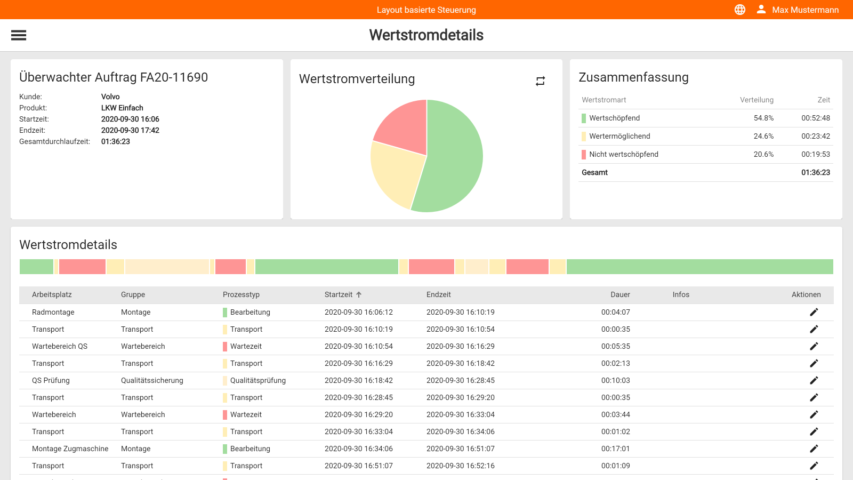
Task: Click the Max Mustermann profile icon
Action: pyautogui.click(x=761, y=9)
